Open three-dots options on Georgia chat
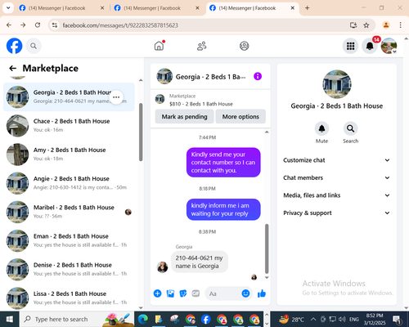This screenshot has width=409, height=327. pos(116,97)
